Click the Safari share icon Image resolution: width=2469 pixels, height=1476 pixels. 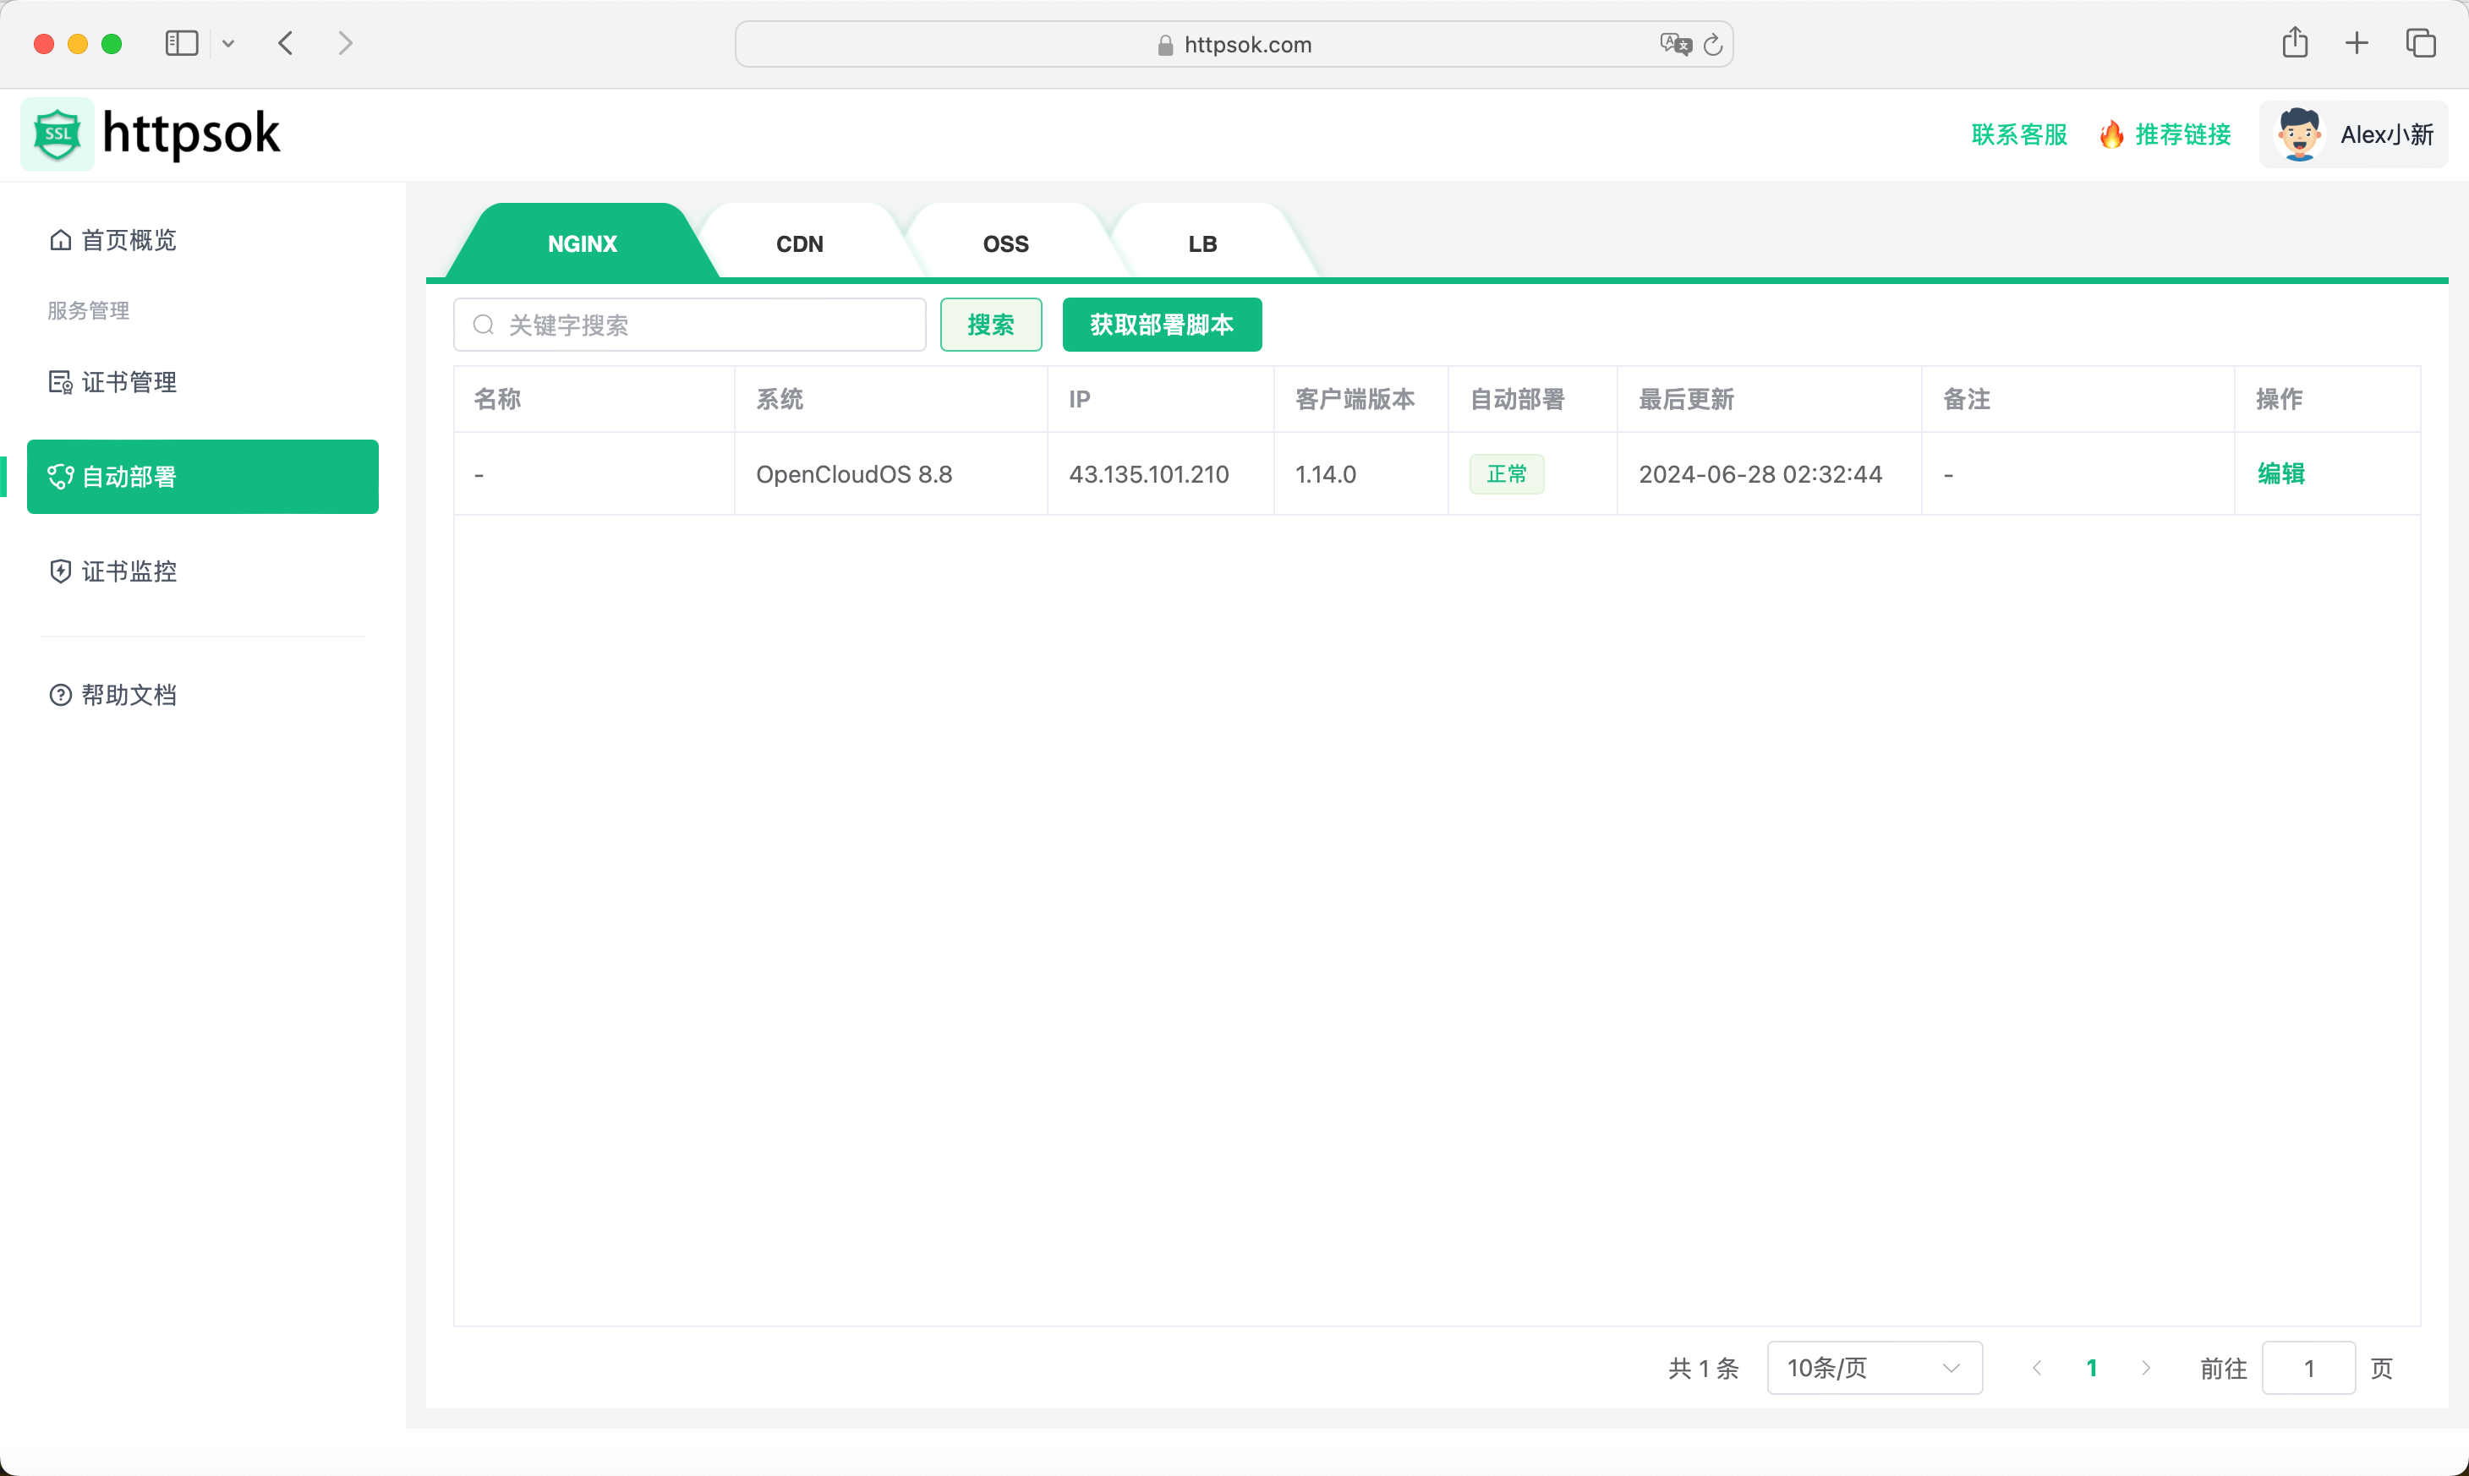click(2294, 43)
